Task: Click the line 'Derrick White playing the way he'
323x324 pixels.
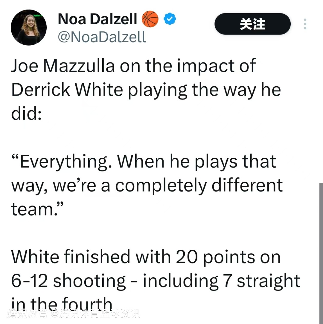Action: [x=146, y=90]
